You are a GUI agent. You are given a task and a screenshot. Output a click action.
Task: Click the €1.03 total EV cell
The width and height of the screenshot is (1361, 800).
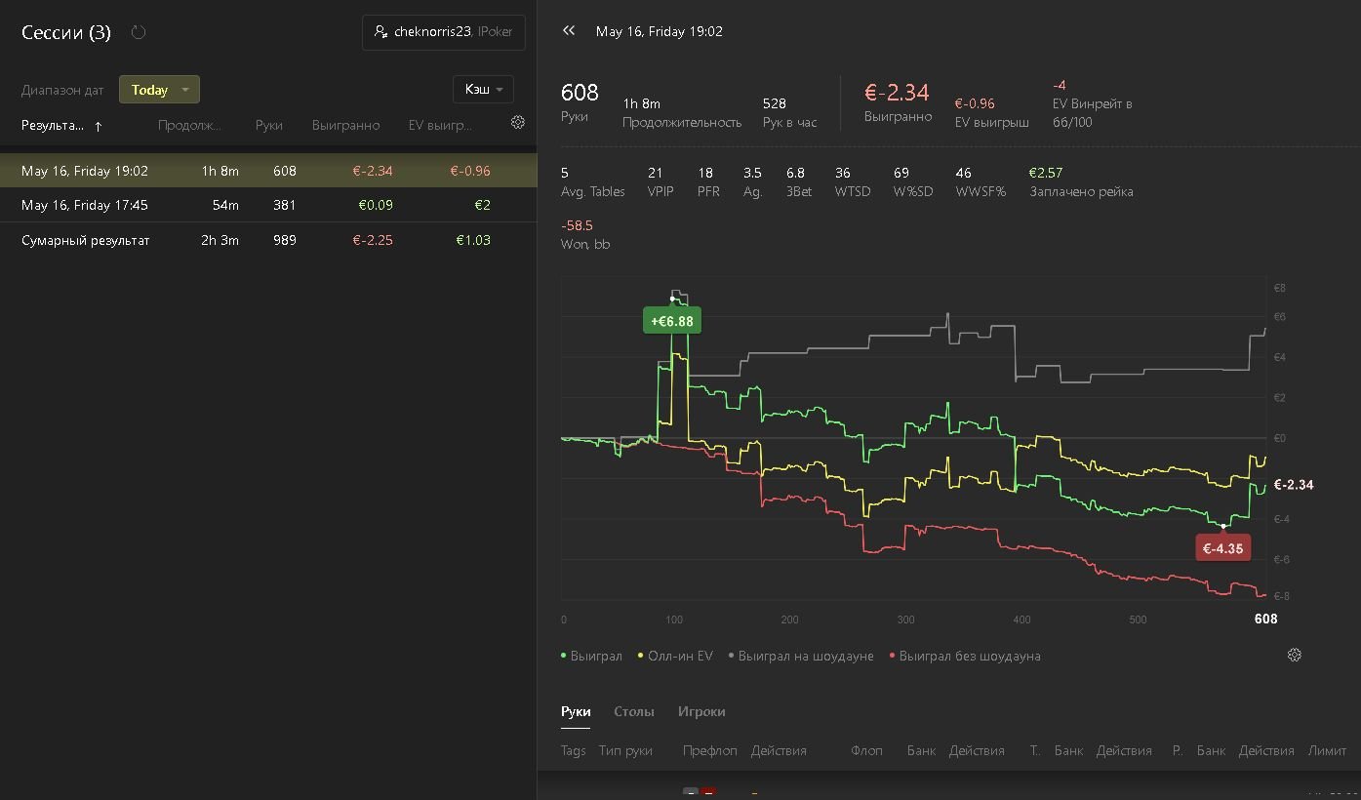click(x=473, y=240)
